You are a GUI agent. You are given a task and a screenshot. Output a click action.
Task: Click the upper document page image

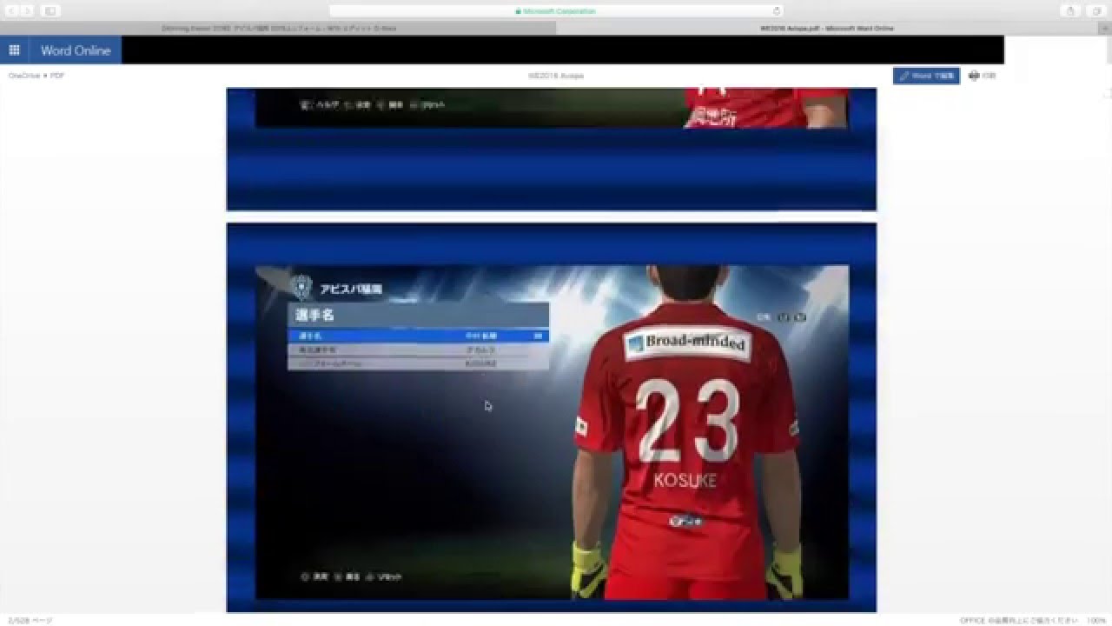coord(552,149)
